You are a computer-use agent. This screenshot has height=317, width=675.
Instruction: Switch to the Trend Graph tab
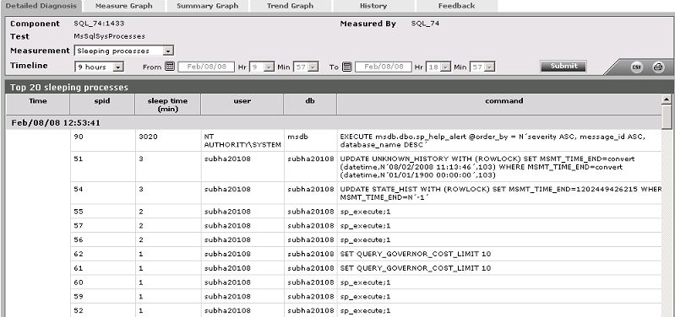pos(290,6)
